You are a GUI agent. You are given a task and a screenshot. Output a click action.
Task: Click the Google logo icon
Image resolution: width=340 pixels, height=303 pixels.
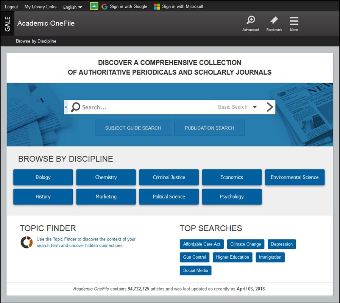[104, 7]
